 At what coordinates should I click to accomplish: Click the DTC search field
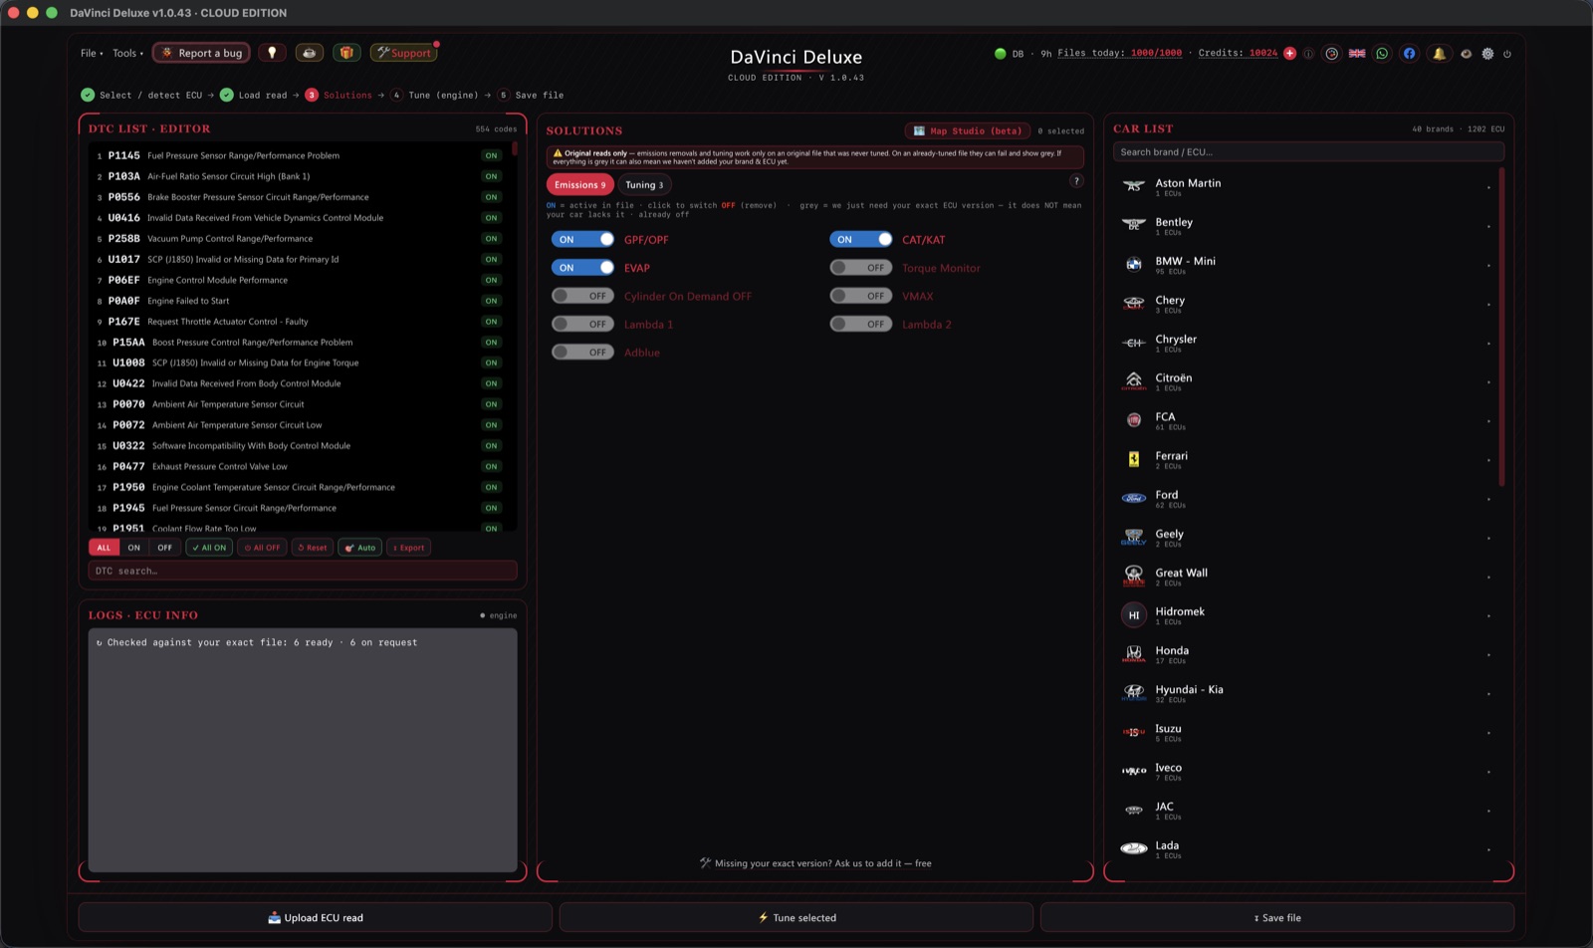point(303,571)
